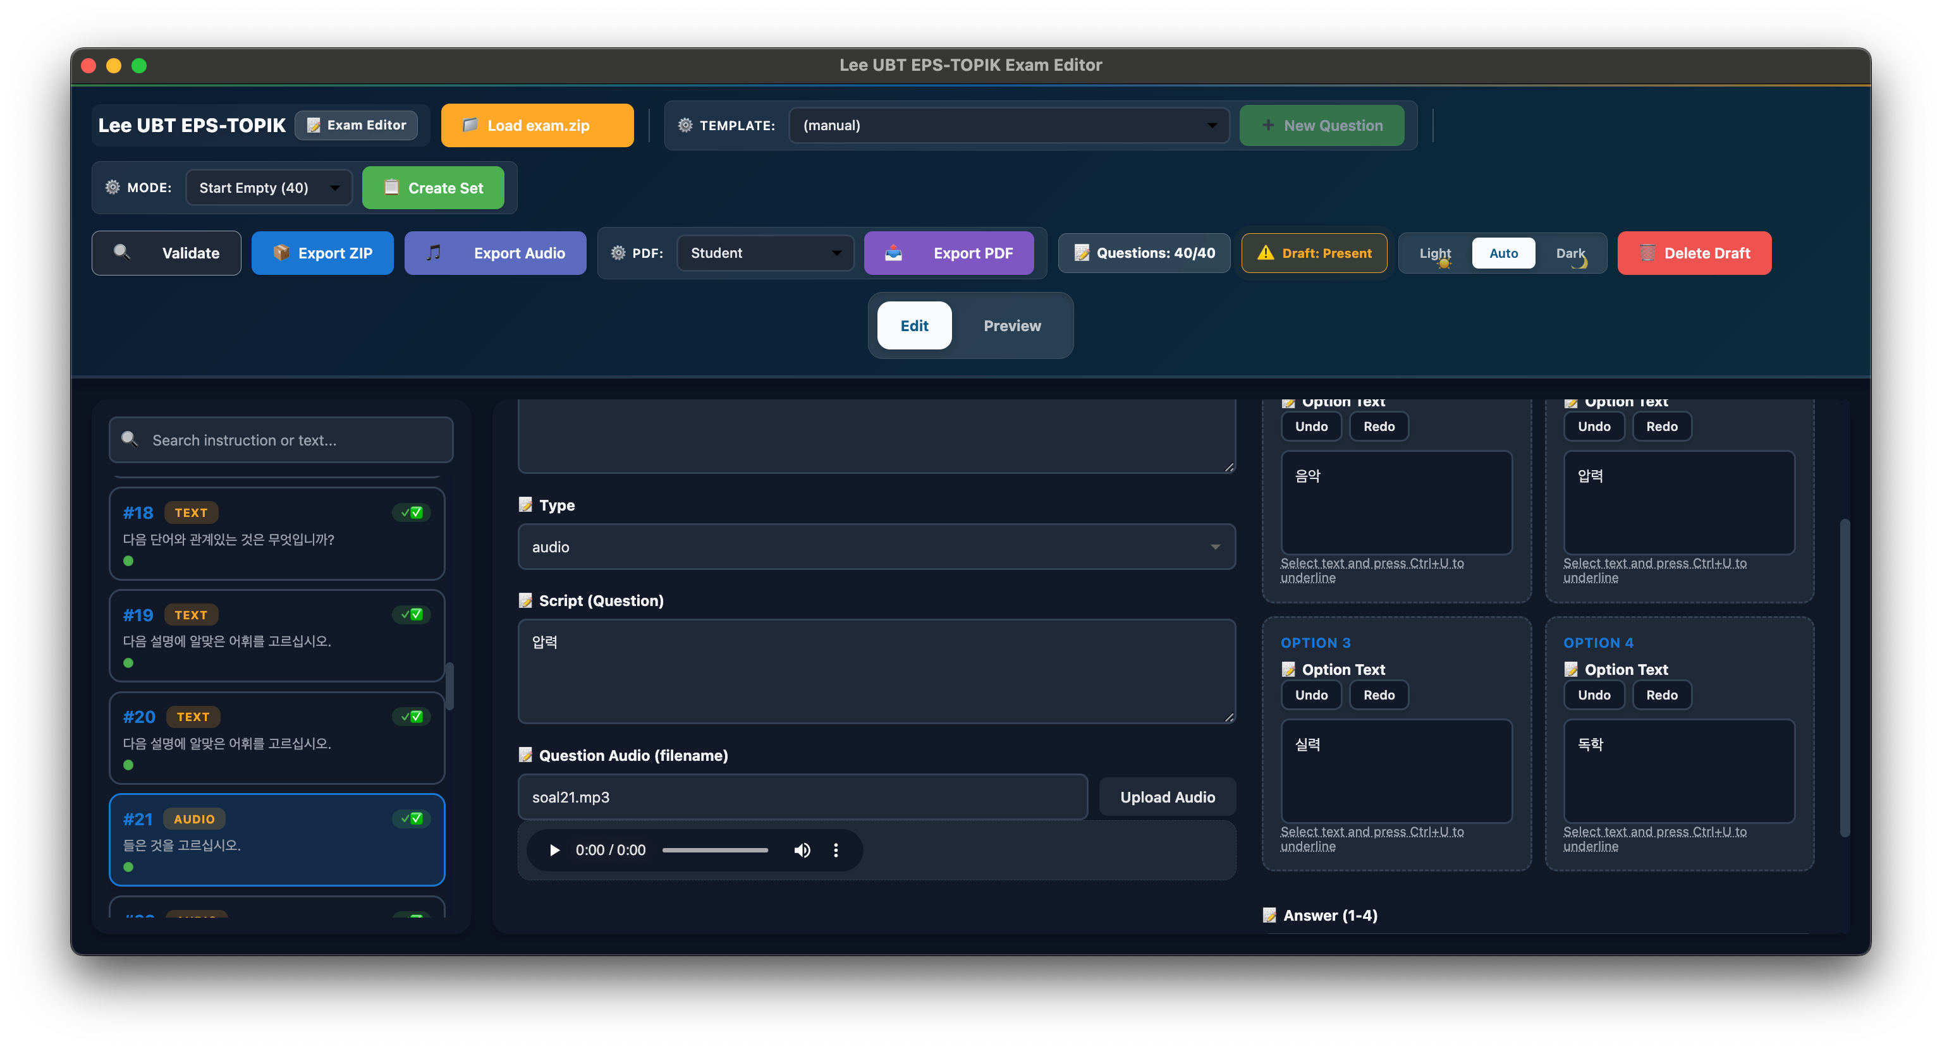Click the Script (Question) text area

pyautogui.click(x=876, y=670)
